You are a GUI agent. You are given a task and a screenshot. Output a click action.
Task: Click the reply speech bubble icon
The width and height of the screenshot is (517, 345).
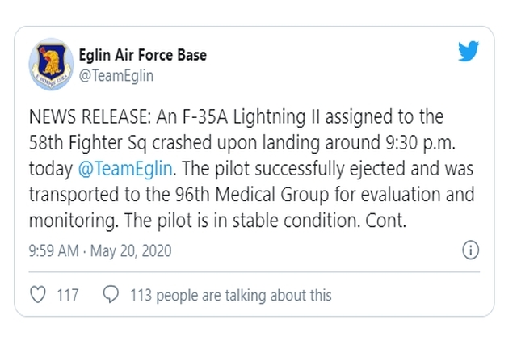point(111,294)
